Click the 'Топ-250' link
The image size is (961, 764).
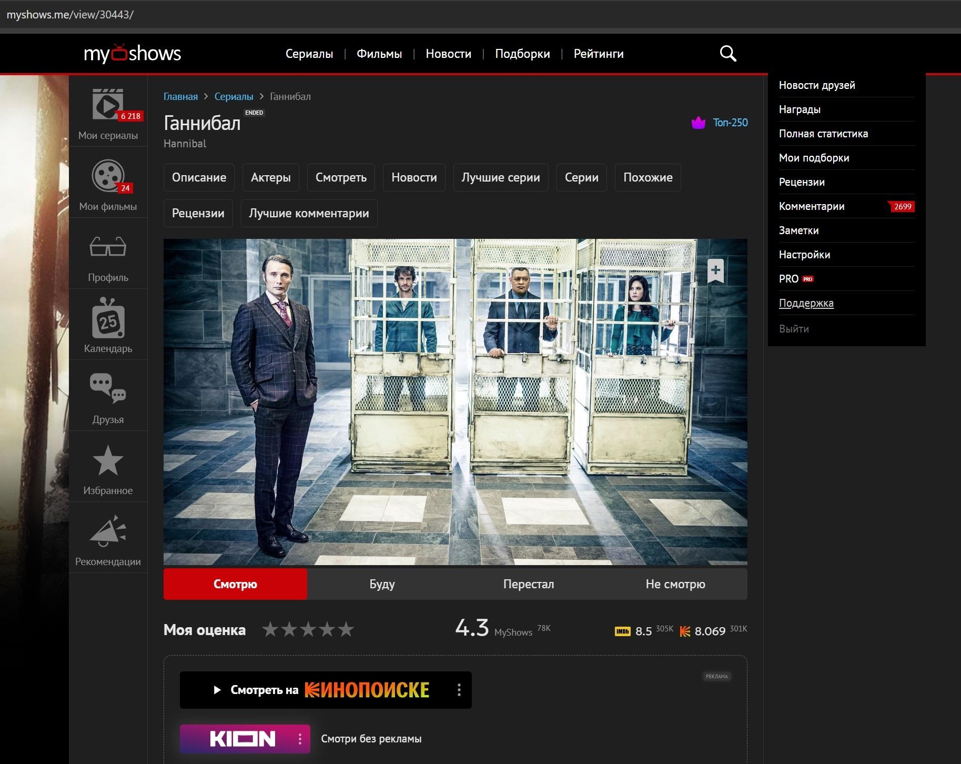coord(730,123)
